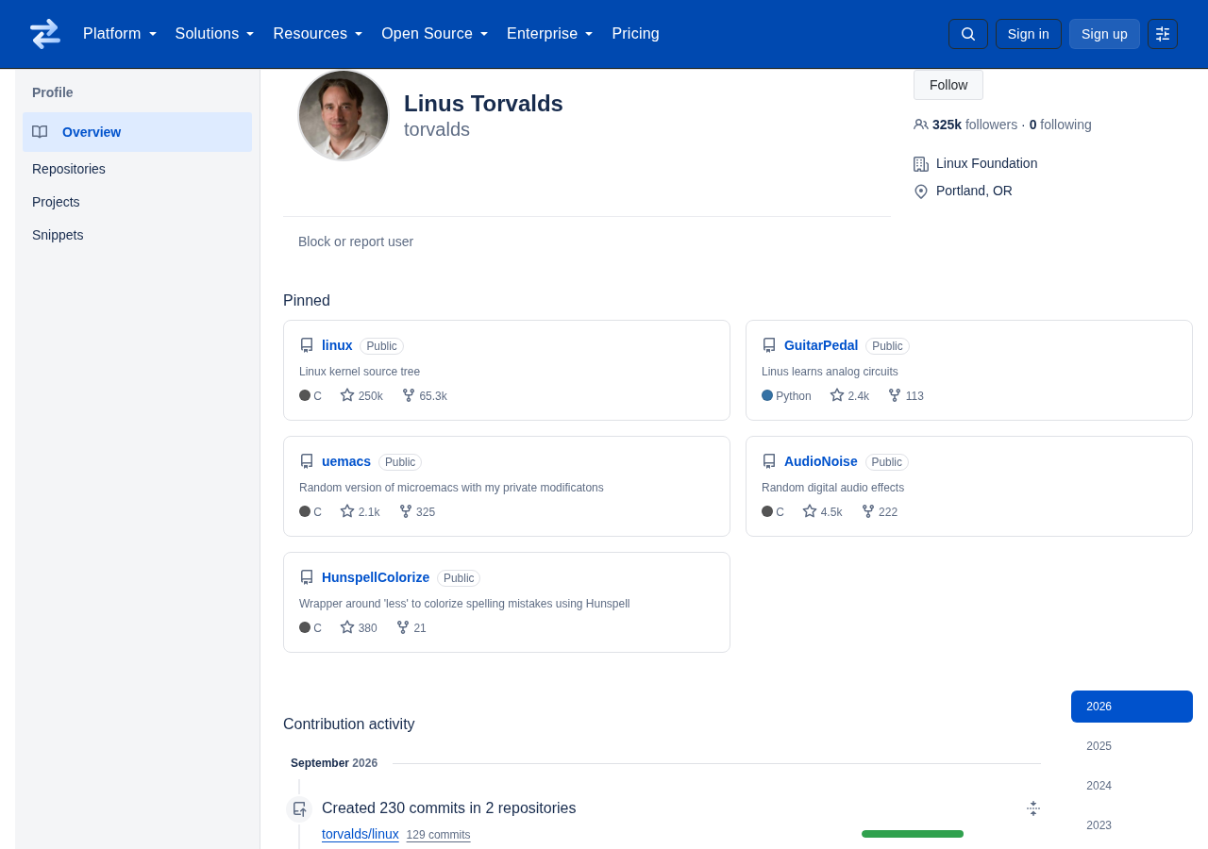The height and width of the screenshot is (849, 1208).
Task: View linux stargazers star icon 250k
Action: [x=347, y=395]
